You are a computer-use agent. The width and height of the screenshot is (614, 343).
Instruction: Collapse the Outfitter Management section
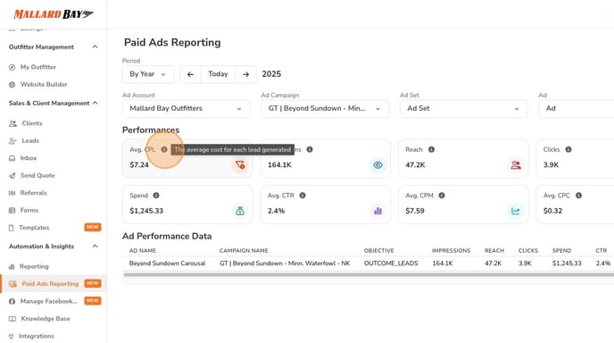(x=95, y=47)
